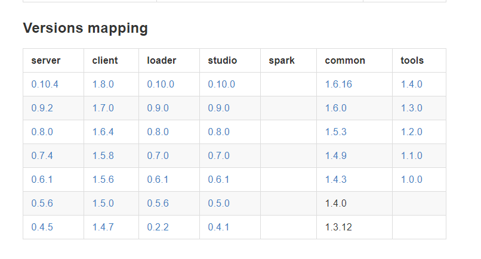Image resolution: width=481 pixels, height=259 pixels.
Task: Open common version 1.5.3 link
Action: pos(336,132)
